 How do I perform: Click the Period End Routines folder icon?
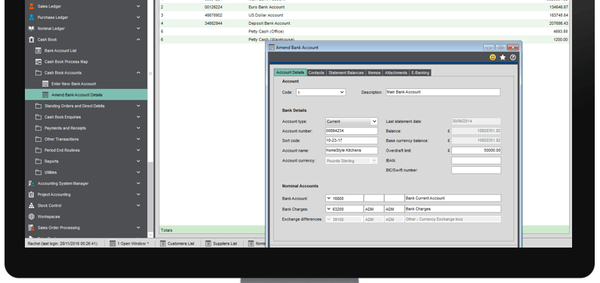(x=38, y=150)
